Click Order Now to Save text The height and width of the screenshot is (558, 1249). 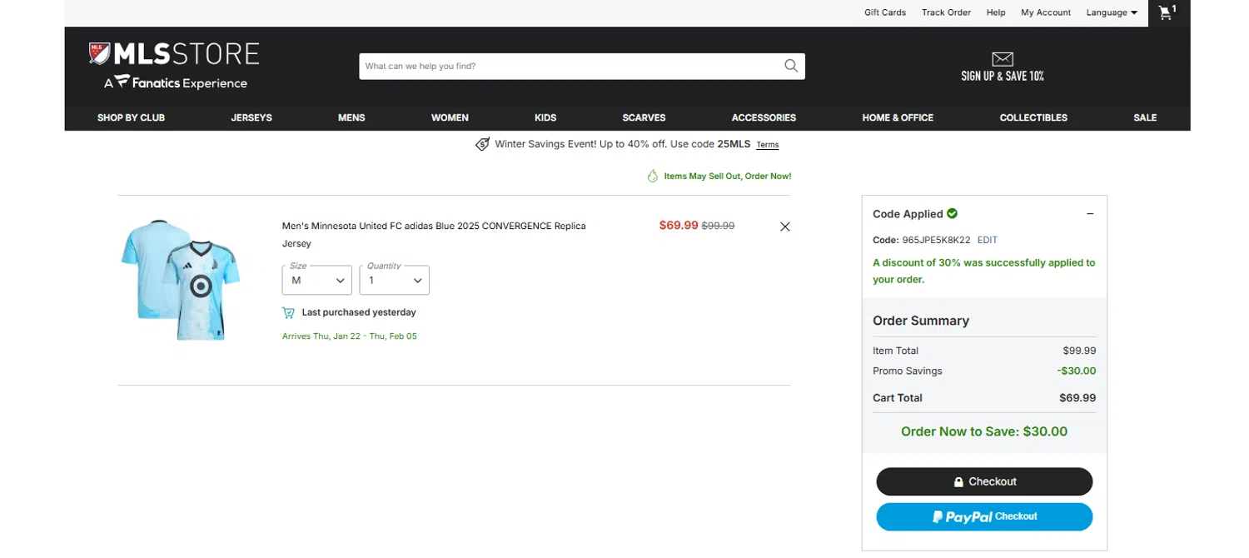[x=984, y=431]
